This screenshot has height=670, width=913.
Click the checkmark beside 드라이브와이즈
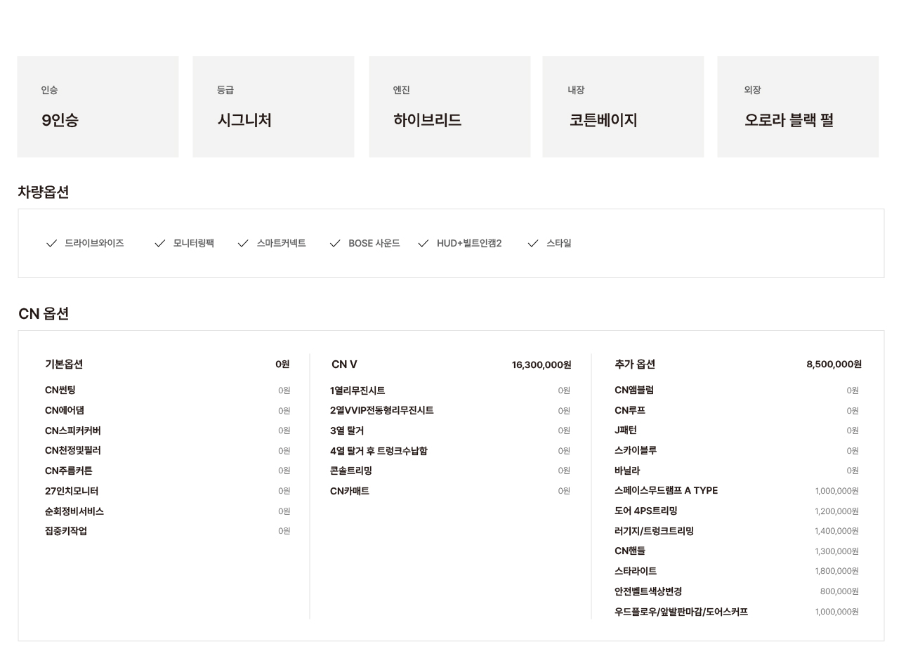(x=51, y=243)
